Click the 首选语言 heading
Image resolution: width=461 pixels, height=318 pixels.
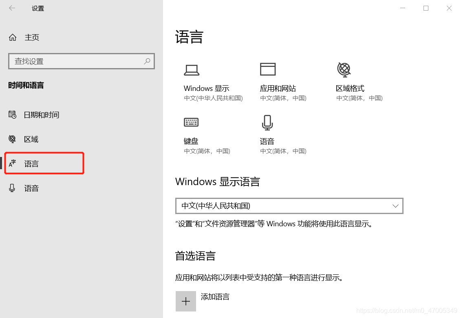tap(196, 256)
